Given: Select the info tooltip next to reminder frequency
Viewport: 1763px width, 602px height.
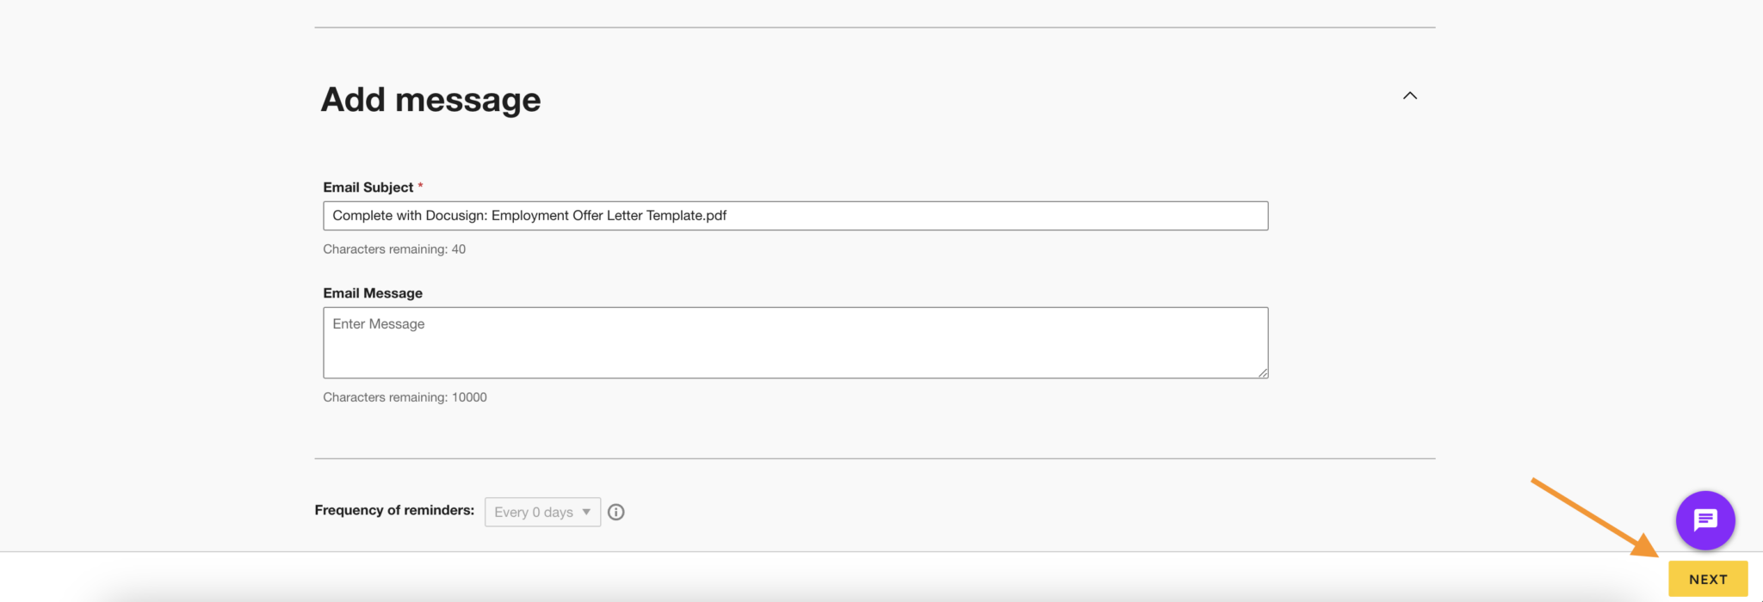Looking at the screenshot, I should pyautogui.click(x=616, y=512).
